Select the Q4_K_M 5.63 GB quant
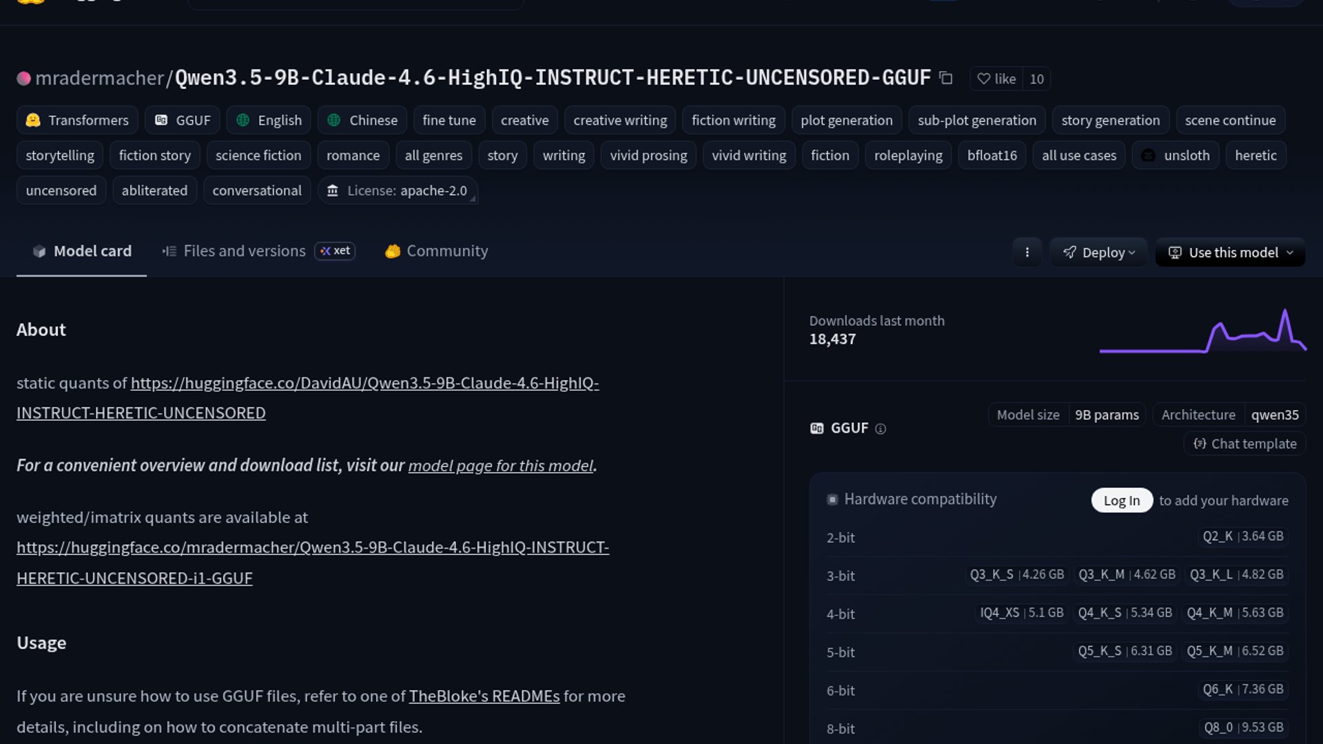Screen dimensions: 1323x744 [x=1234, y=613]
